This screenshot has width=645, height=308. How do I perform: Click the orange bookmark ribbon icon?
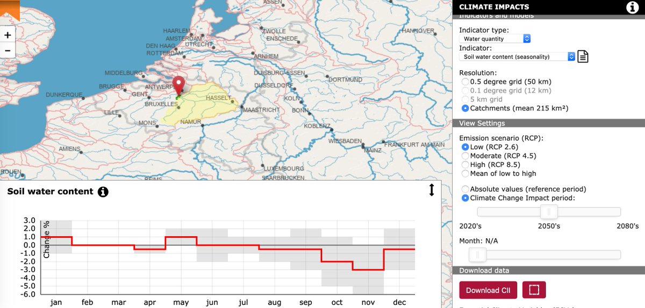[10, 10]
